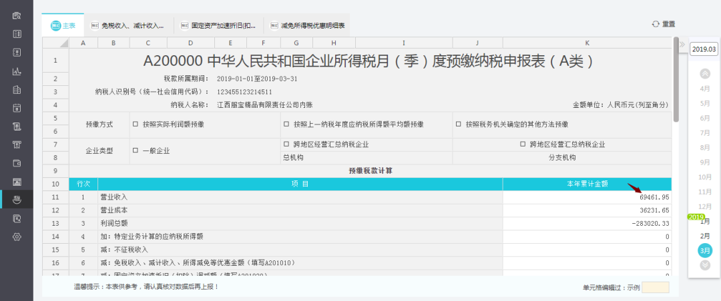
Task: Open the 减免所得税优惠明细表 tab
Action: (308, 26)
